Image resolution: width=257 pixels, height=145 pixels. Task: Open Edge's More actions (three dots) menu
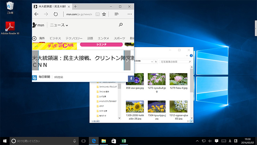point(130,14)
